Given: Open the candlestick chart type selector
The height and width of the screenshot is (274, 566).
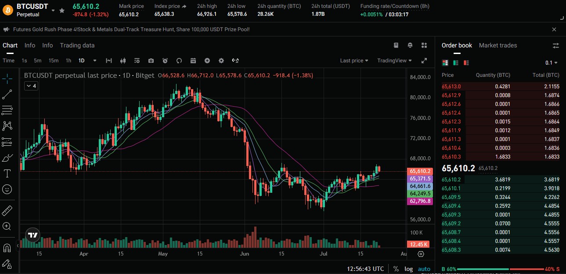Looking at the screenshot, I should tap(123, 61).
